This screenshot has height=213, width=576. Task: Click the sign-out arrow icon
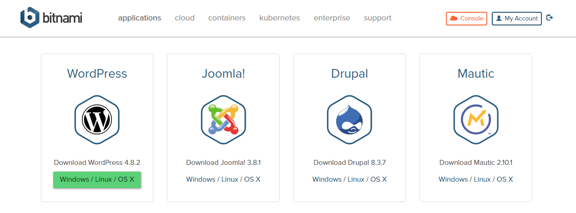coord(550,18)
